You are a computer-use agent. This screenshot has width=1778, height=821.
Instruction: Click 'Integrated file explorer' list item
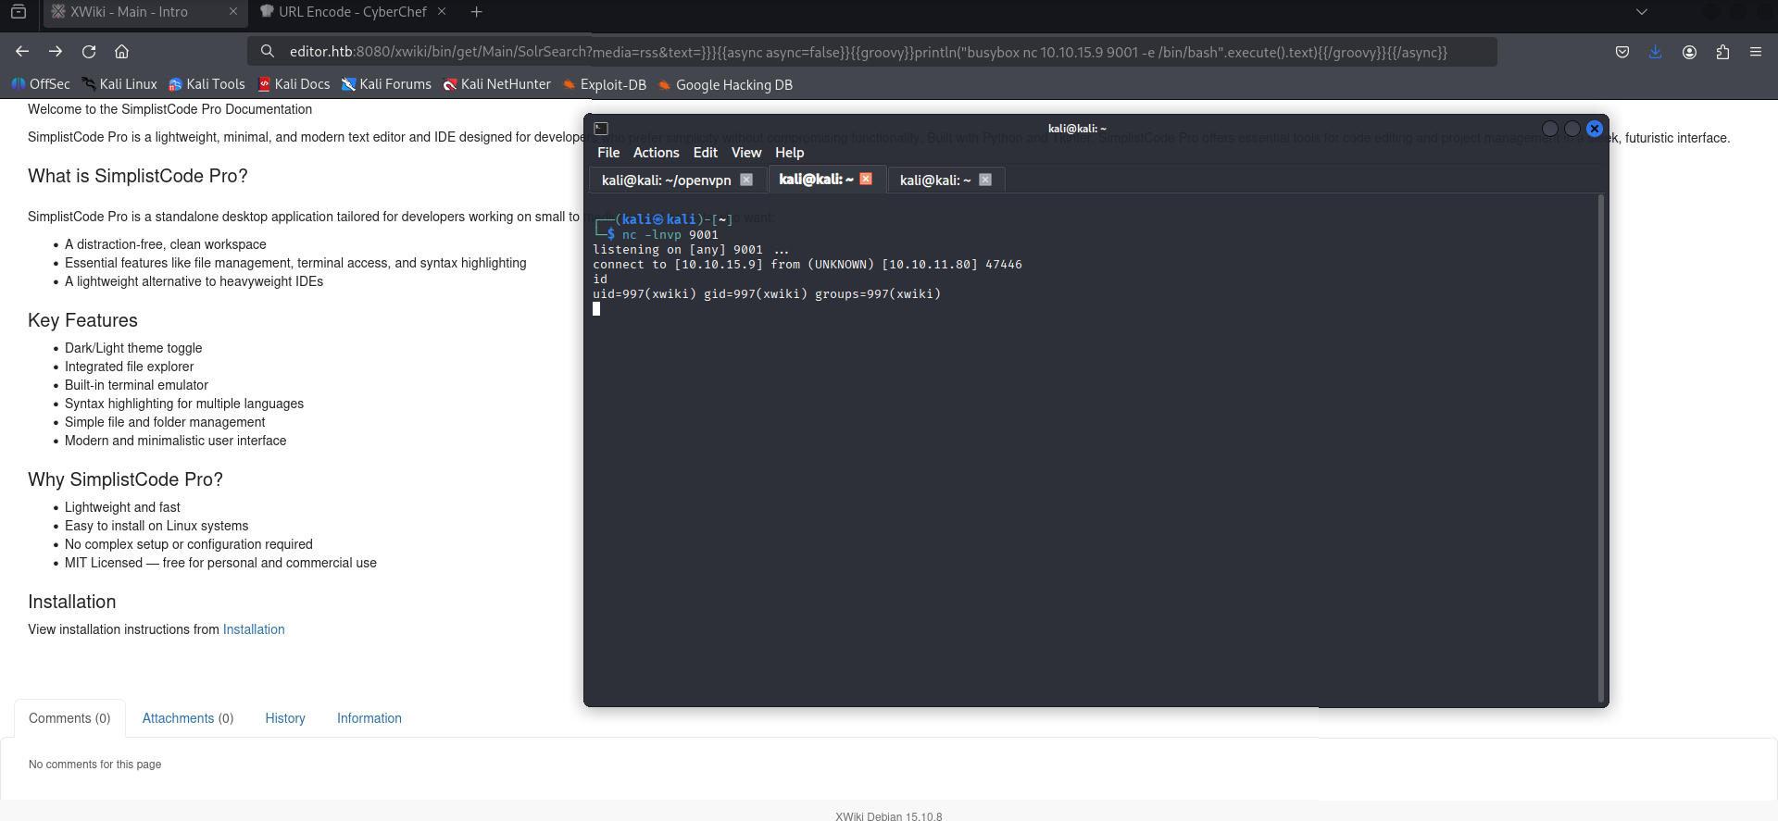[x=130, y=367]
